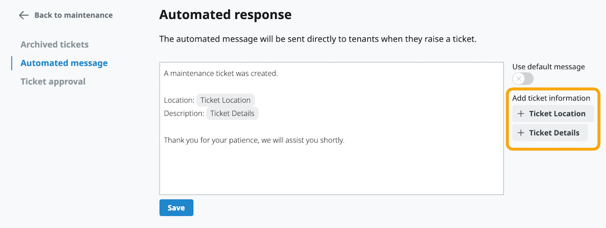Follow the Back to maintenance link
Image resolution: width=606 pixels, height=228 pixels.
coord(73,15)
